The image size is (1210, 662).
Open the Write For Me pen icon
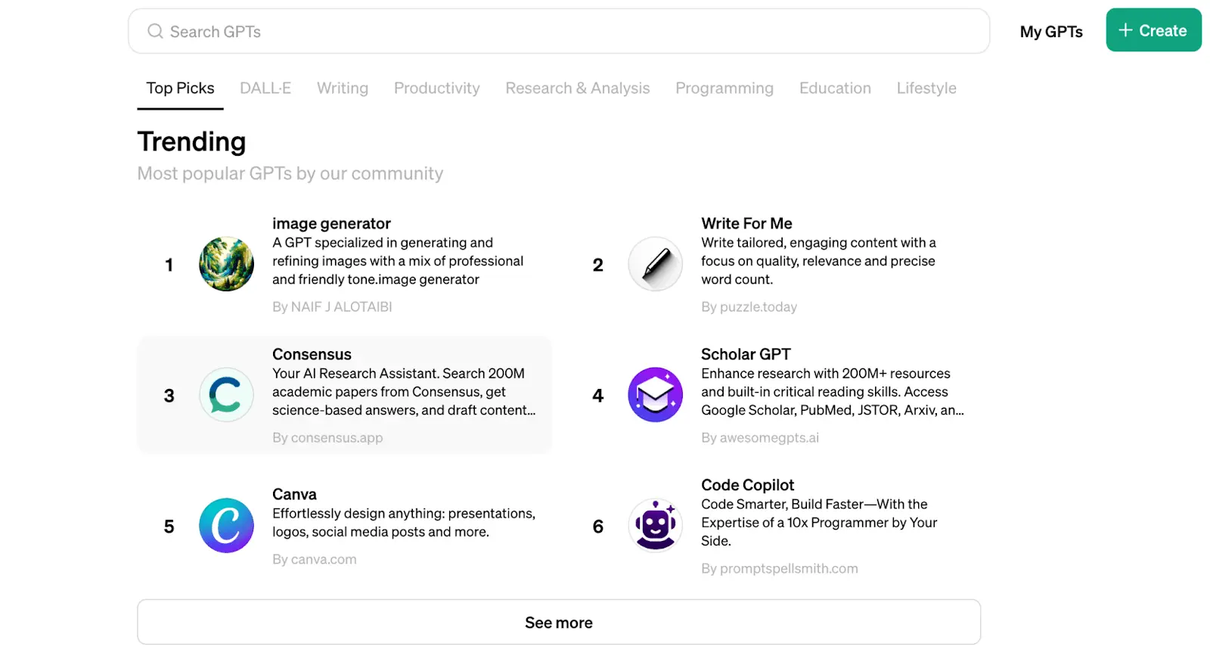[x=655, y=264]
